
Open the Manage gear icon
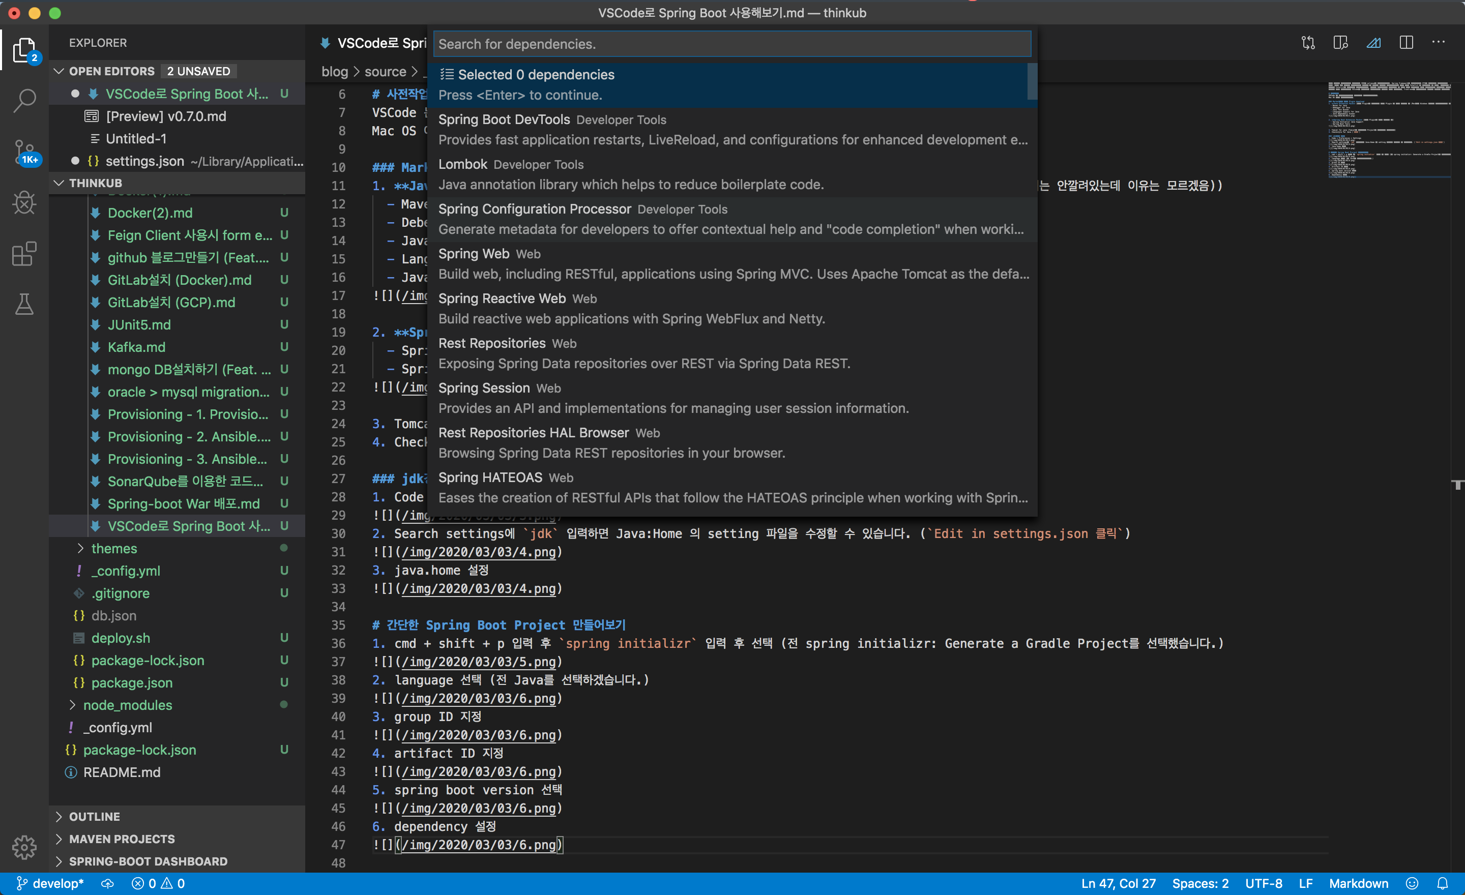(24, 847)
